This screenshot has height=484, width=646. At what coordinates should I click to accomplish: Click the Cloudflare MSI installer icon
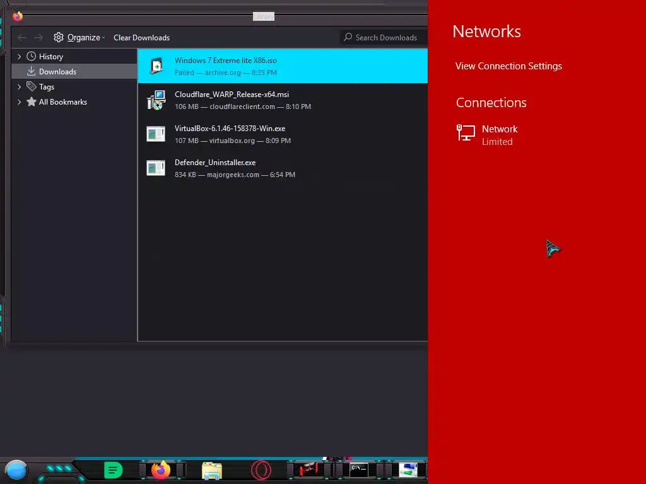coord(156,100)
